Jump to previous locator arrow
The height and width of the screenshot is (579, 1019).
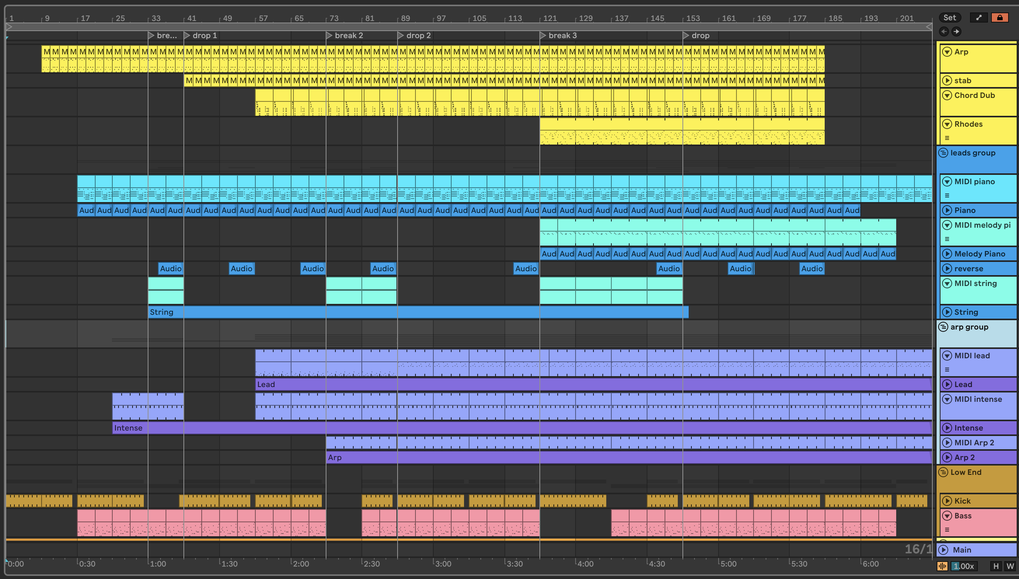pyautogui.click(x=944, y=31)
